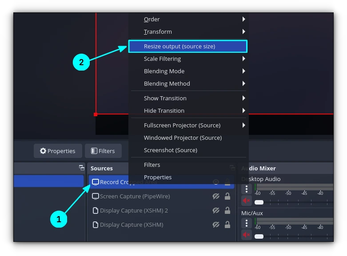Open the Transform submenu
347x256 pixels.
(x=188, y=32)
